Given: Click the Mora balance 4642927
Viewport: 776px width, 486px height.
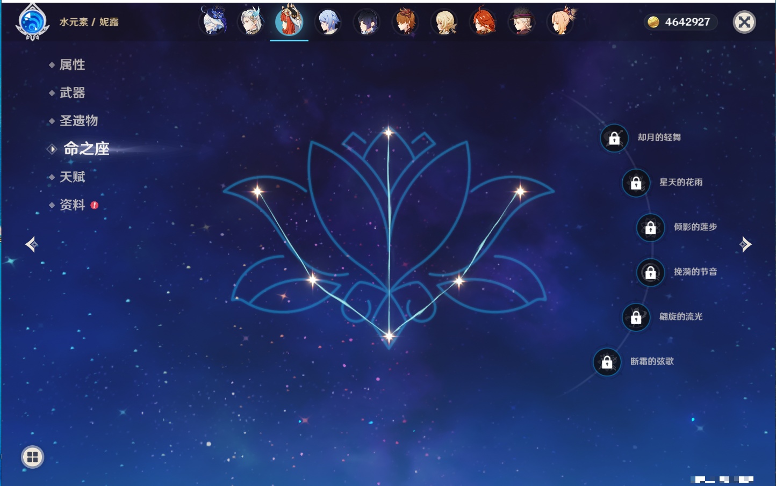Looking at the screenshot, I should tap(687, 22).
